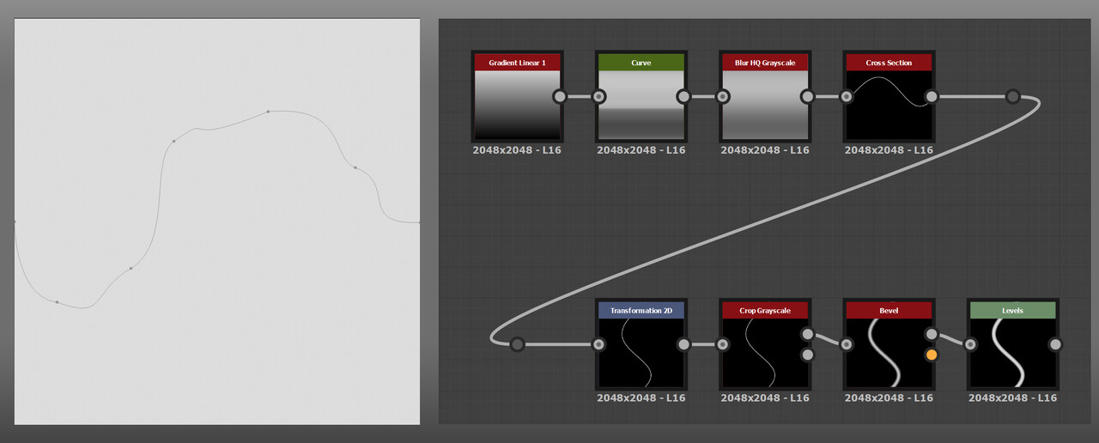Viewport: 1099px width, 443px height.
Task: Click the Transformation 2D input connector
Action: (x=599, y=345)
